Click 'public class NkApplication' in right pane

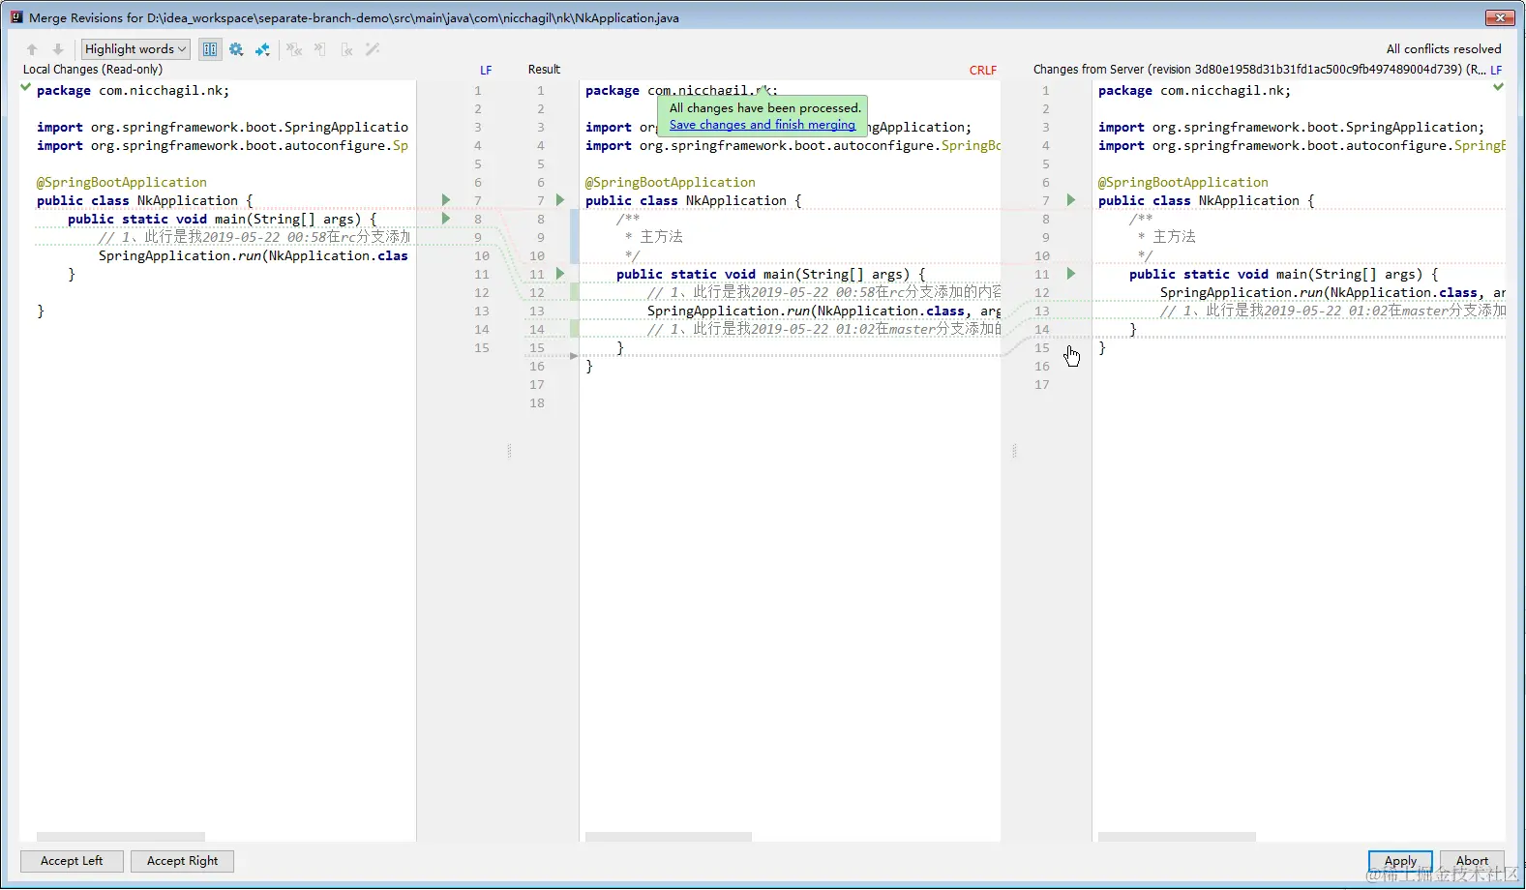pos(1206,200)
